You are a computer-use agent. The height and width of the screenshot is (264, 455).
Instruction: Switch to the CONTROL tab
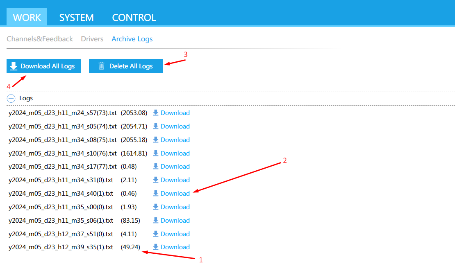coord(134,18)
